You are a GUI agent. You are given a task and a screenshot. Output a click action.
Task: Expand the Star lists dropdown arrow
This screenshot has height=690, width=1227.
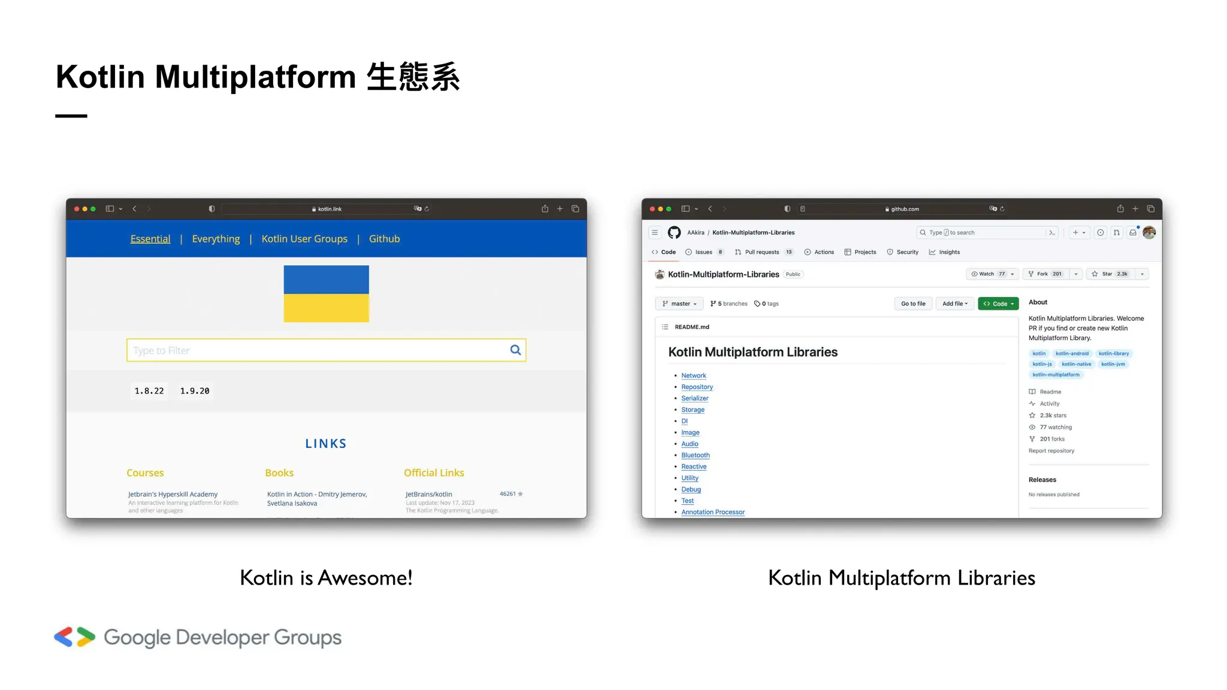coord(1143,274)
